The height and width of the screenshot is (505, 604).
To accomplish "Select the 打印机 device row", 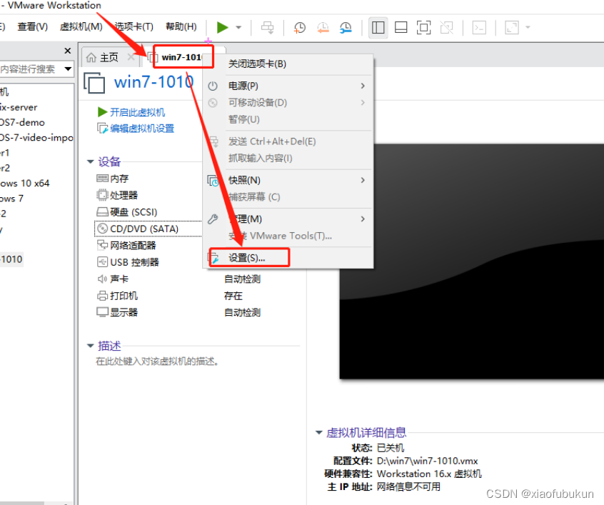I will point(117,296).
